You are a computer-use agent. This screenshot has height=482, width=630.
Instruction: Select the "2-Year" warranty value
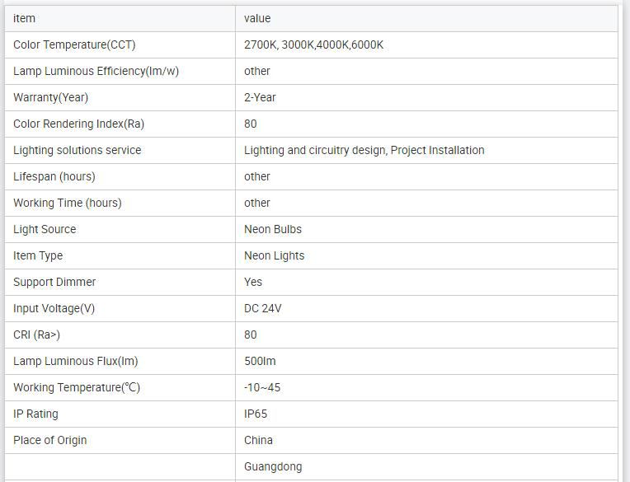coord(260,98)
